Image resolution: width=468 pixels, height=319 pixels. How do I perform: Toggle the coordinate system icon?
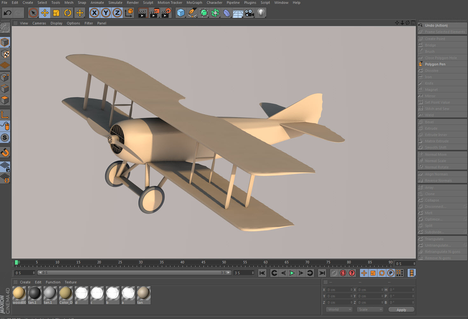coord(129,13)
